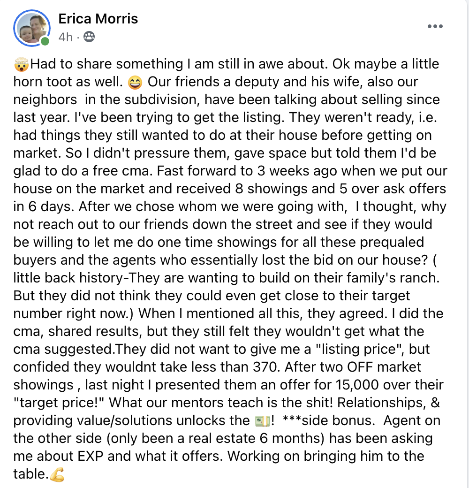Viewport: 469px width, 488px height.
Task: Click the quoted phrase "target price!"
Action: coord(61,403)
